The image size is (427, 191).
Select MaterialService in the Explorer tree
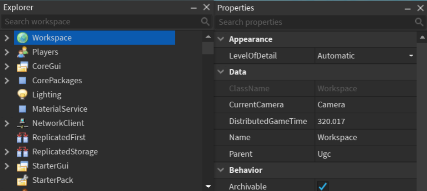coord(59,109)
